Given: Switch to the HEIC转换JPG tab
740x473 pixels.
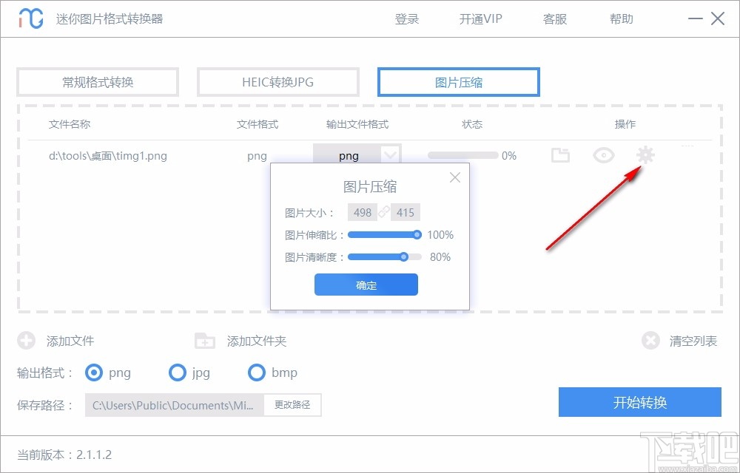Looking at the screenshot, I should click(277, 82).
